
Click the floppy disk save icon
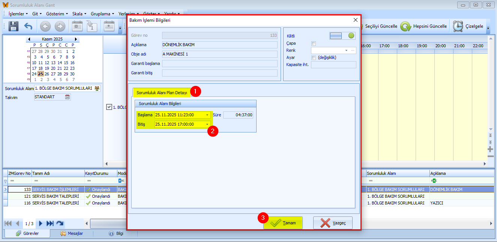click(x=14, y=26)
